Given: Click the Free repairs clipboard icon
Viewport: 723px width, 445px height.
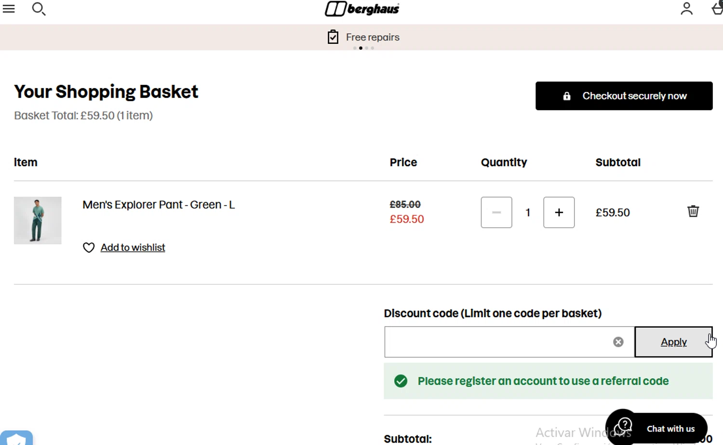Looking at the screenshot, I should tap(333, 37).
